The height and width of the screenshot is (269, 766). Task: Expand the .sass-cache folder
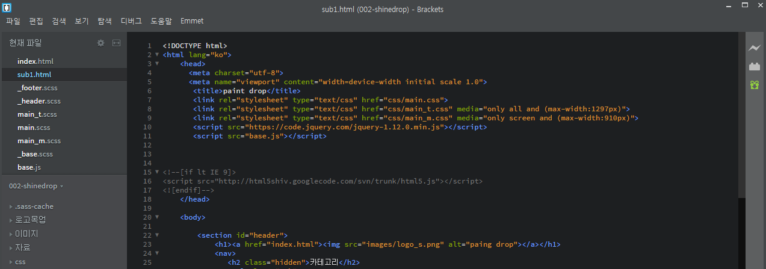[x=11, y=206]
